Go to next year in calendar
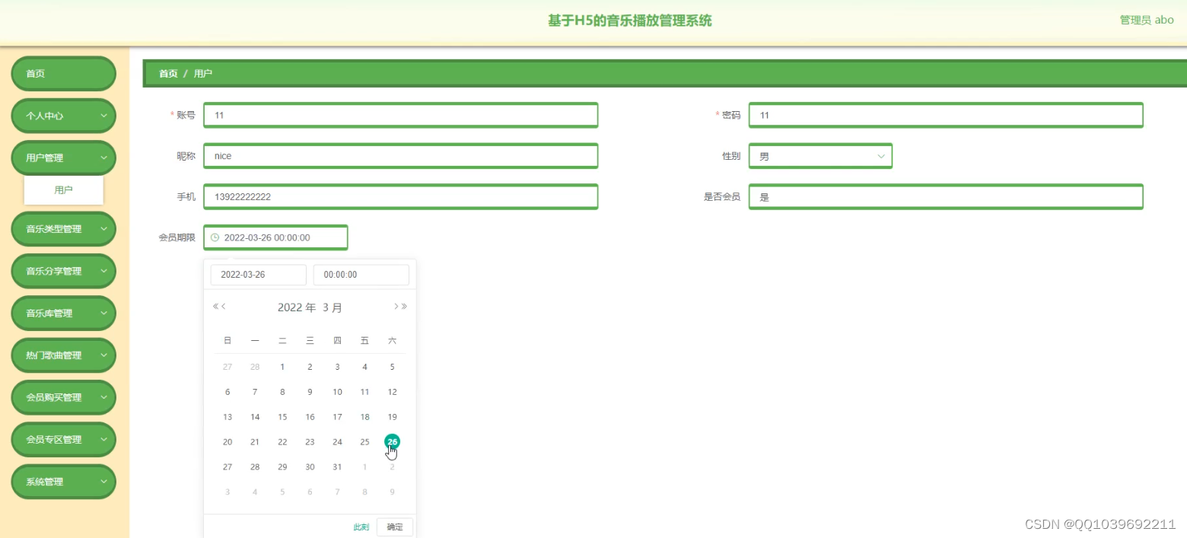1187x538 pixels. click(x=404, y=307)
